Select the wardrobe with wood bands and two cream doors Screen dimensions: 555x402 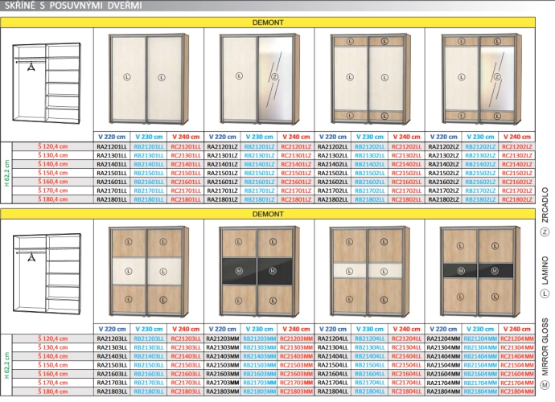pyautogui.click(x=370, y=80)
